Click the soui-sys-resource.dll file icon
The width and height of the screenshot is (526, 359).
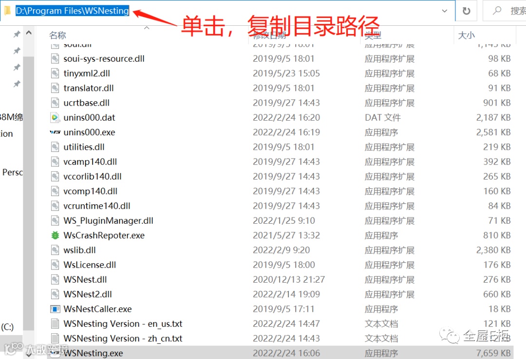[55, 59]
